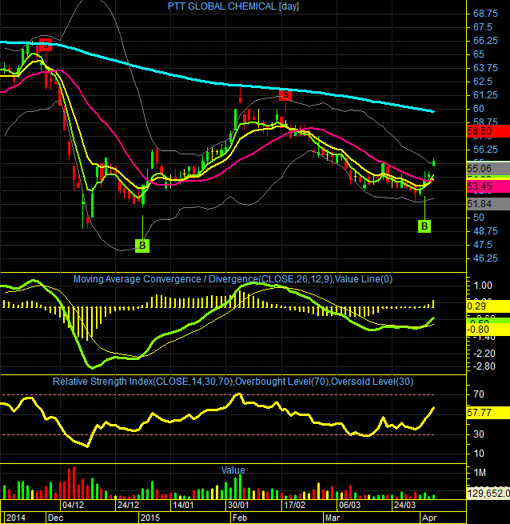
Task: Click the Relative Strength Index indicator title
Action: (233, 382)
